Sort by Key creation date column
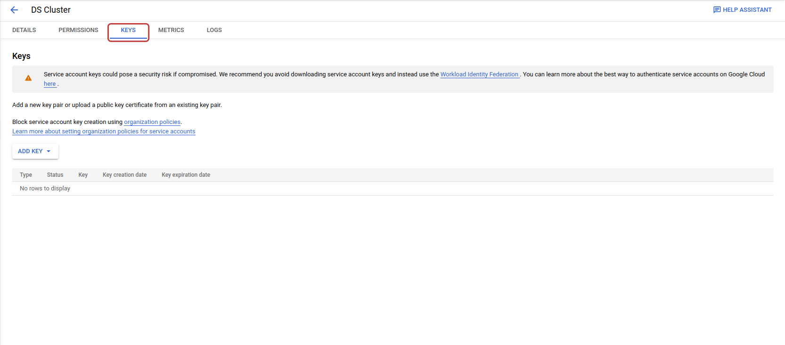Screen dimensions: 785x345 pos(124,175)
